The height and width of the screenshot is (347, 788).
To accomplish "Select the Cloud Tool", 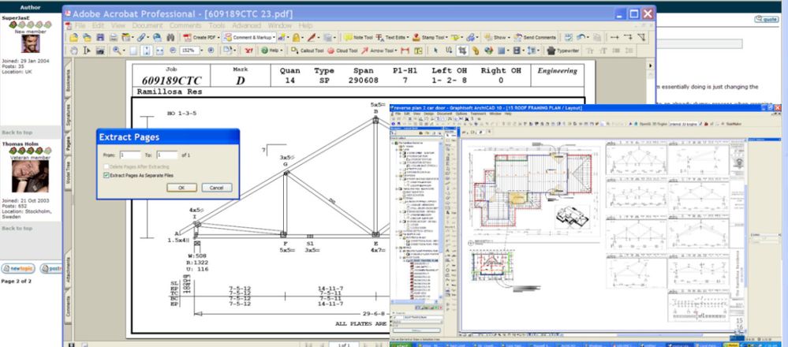I will (x=342, y=50).
